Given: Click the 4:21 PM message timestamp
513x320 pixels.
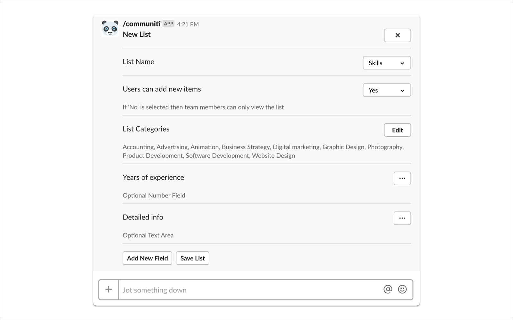Looking at the screenshot, I should coord(188,24).
